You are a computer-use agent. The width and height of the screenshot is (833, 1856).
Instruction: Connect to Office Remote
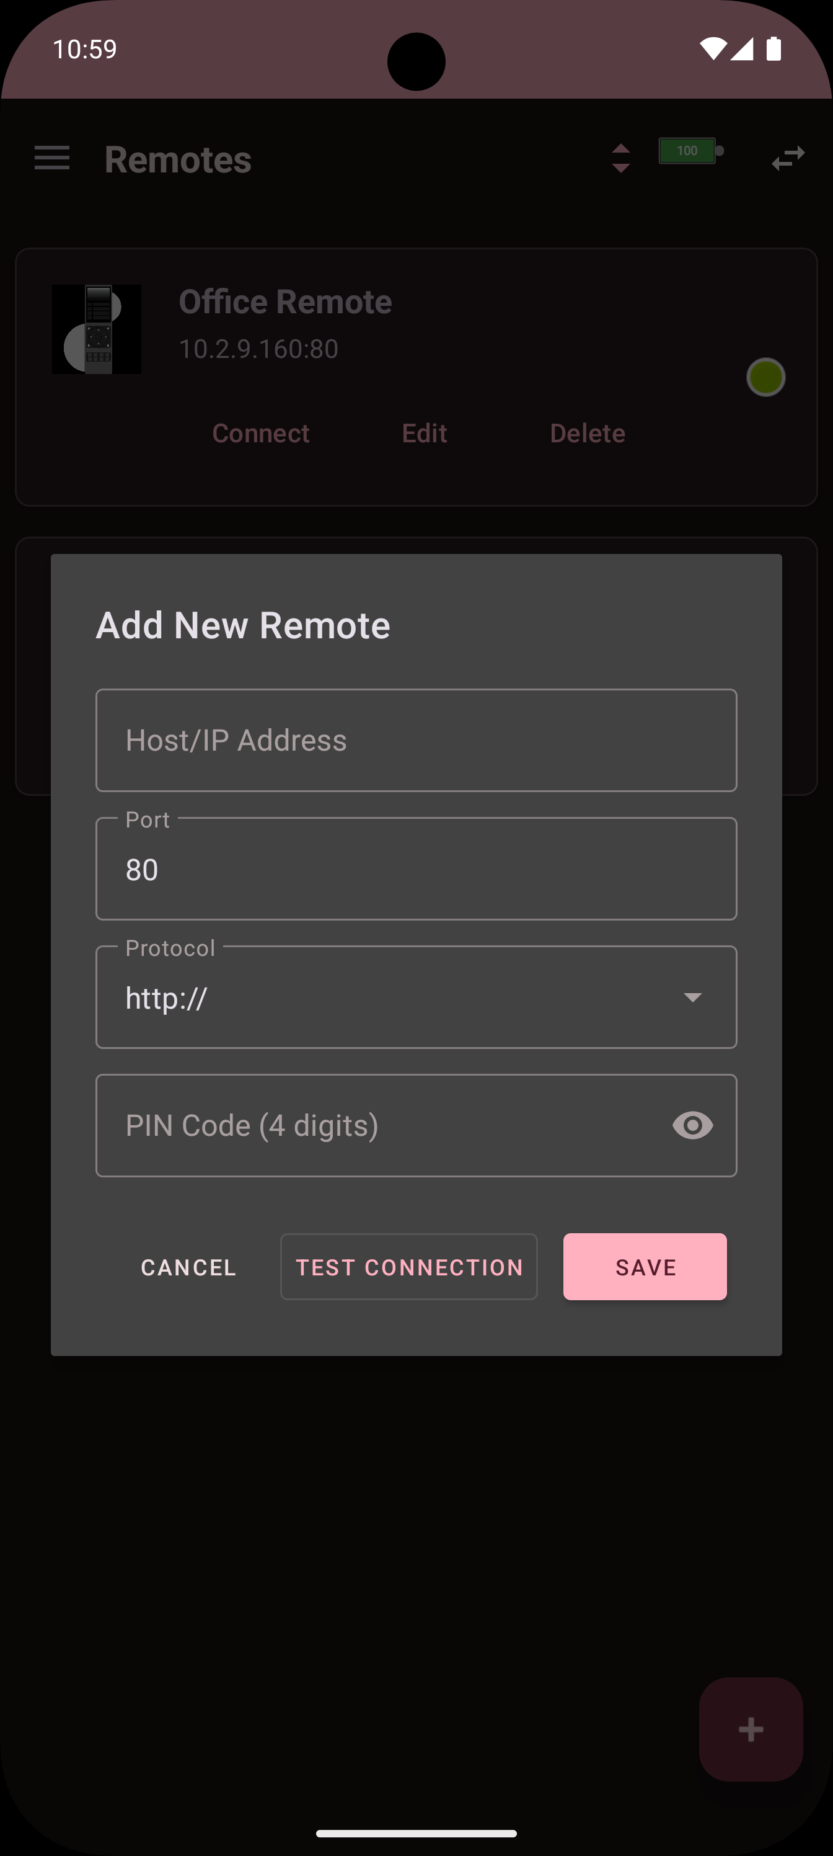coord(261,433)
